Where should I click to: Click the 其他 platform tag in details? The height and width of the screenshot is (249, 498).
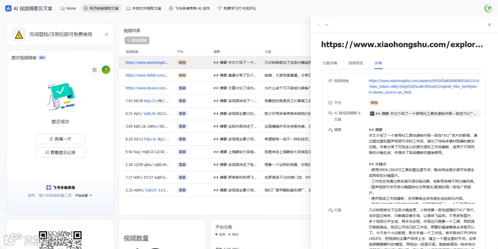(x=374, y=102)
